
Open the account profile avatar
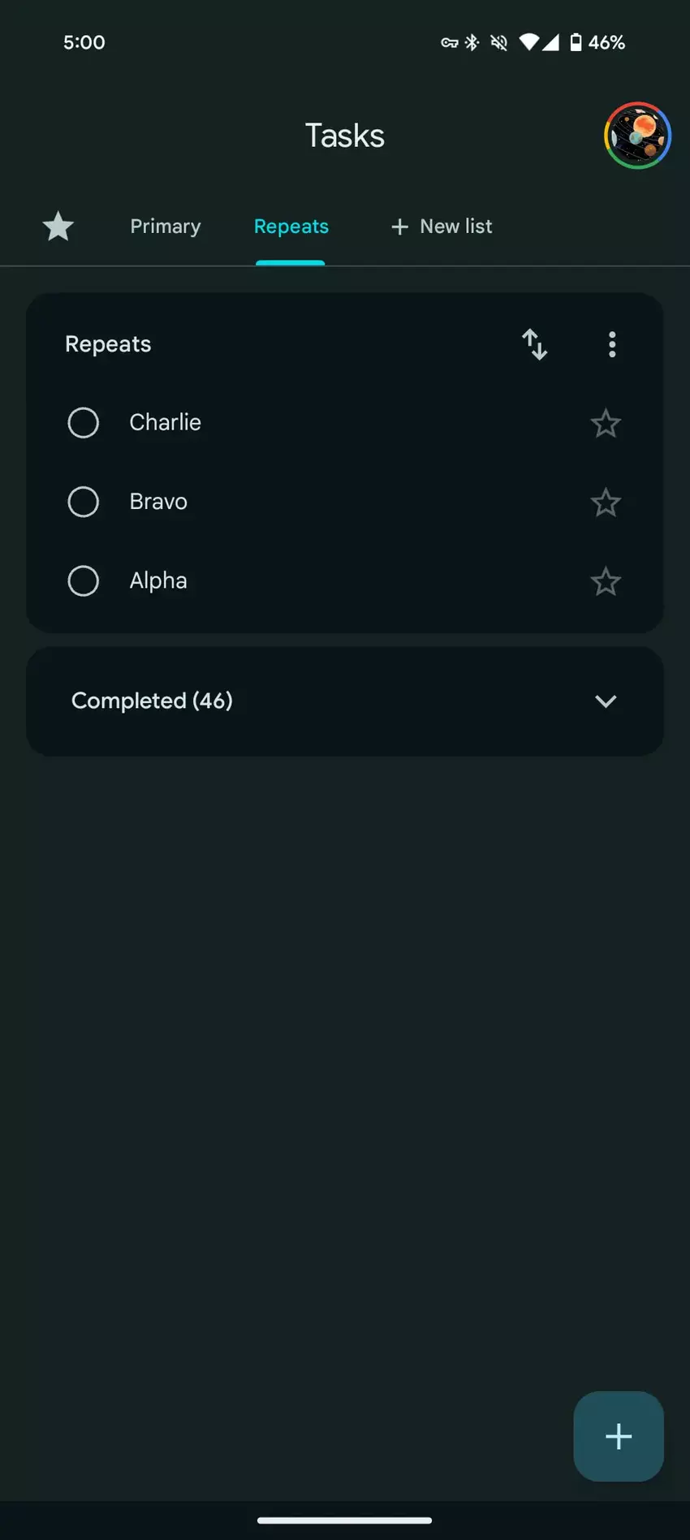637,136
